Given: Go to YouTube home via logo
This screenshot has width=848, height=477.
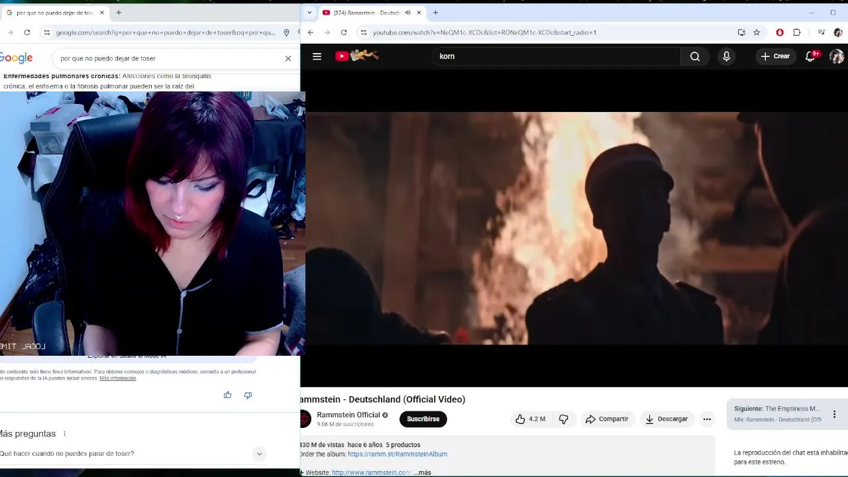Looking at the screenshot, I should 356,56.
